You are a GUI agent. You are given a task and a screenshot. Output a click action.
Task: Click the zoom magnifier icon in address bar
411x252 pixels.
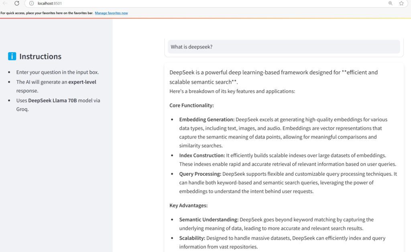click(x=390, y=3)
